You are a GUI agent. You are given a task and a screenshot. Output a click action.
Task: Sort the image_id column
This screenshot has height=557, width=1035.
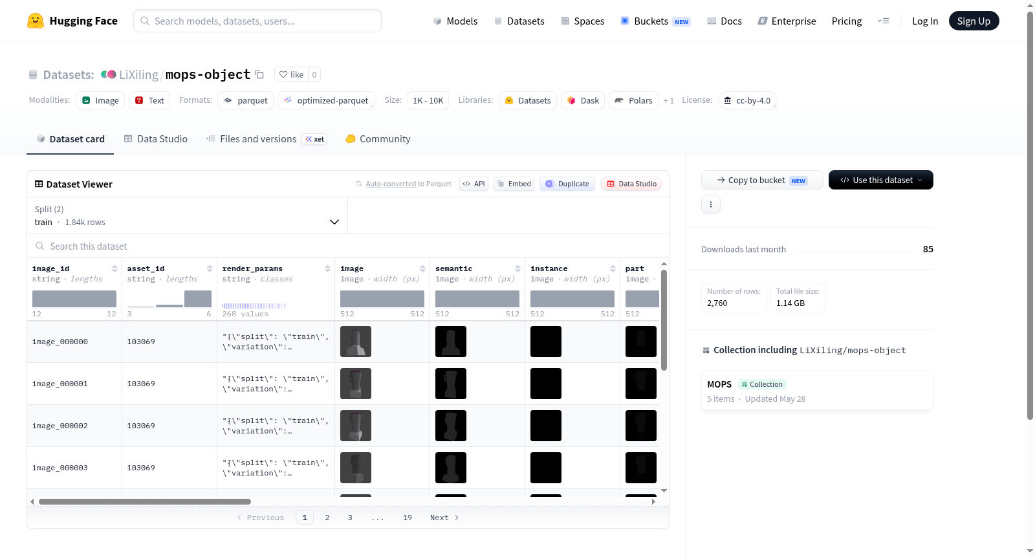114,268
